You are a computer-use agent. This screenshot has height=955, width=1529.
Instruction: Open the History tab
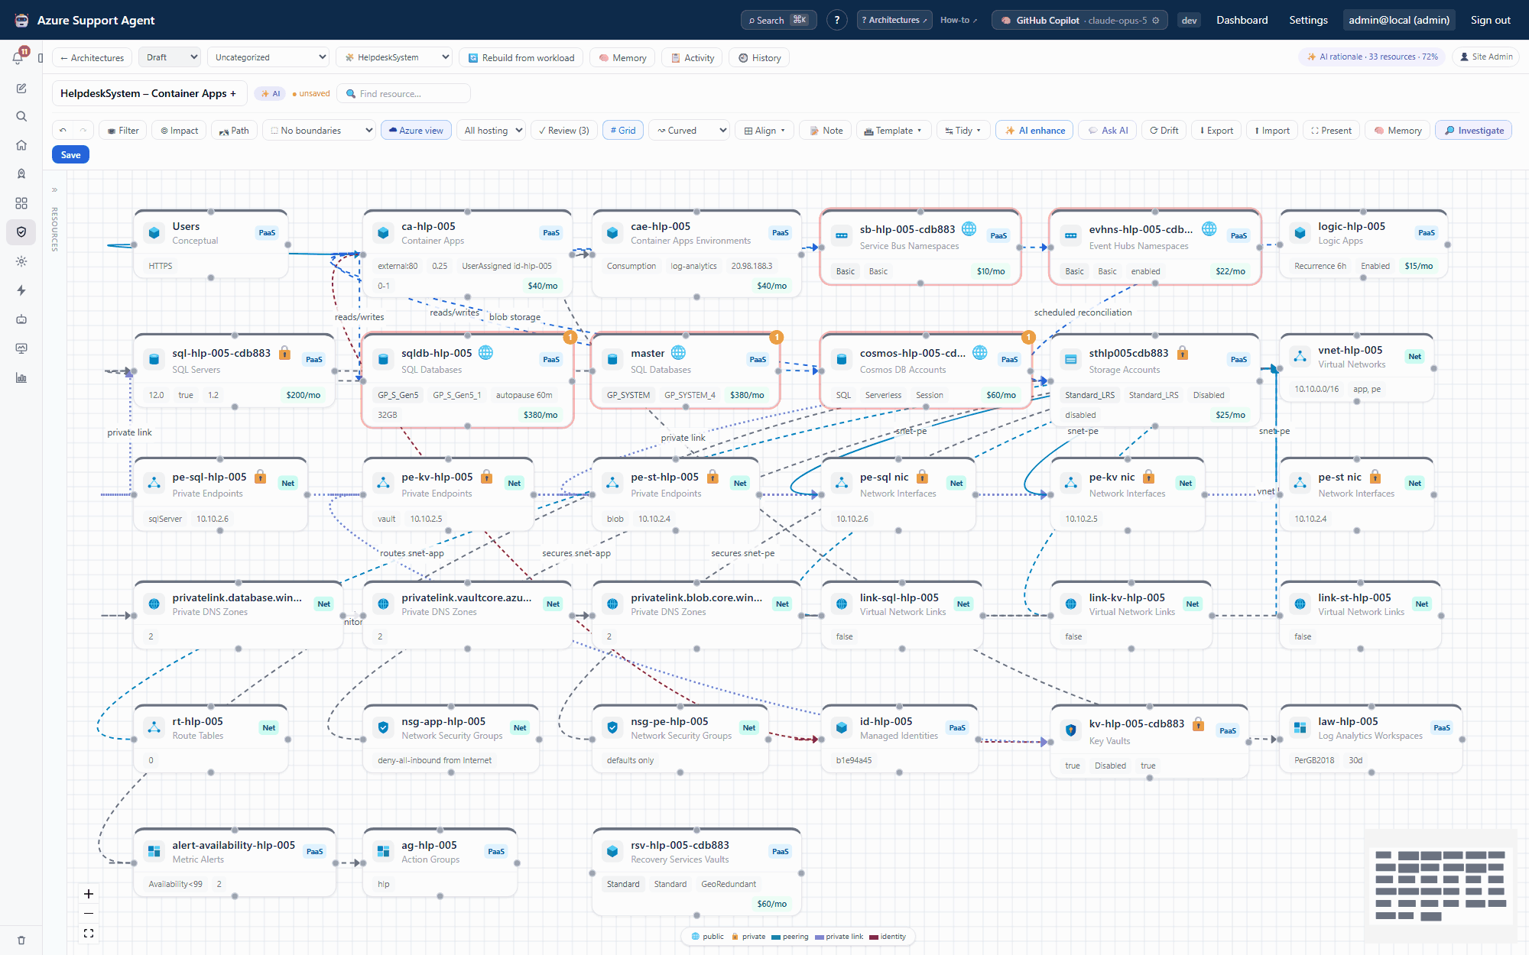tap(759, 57)
